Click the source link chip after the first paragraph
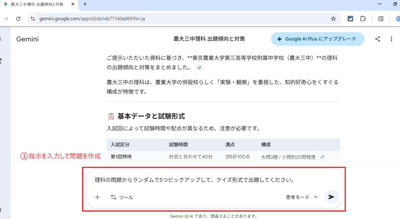 coord(199,68)
